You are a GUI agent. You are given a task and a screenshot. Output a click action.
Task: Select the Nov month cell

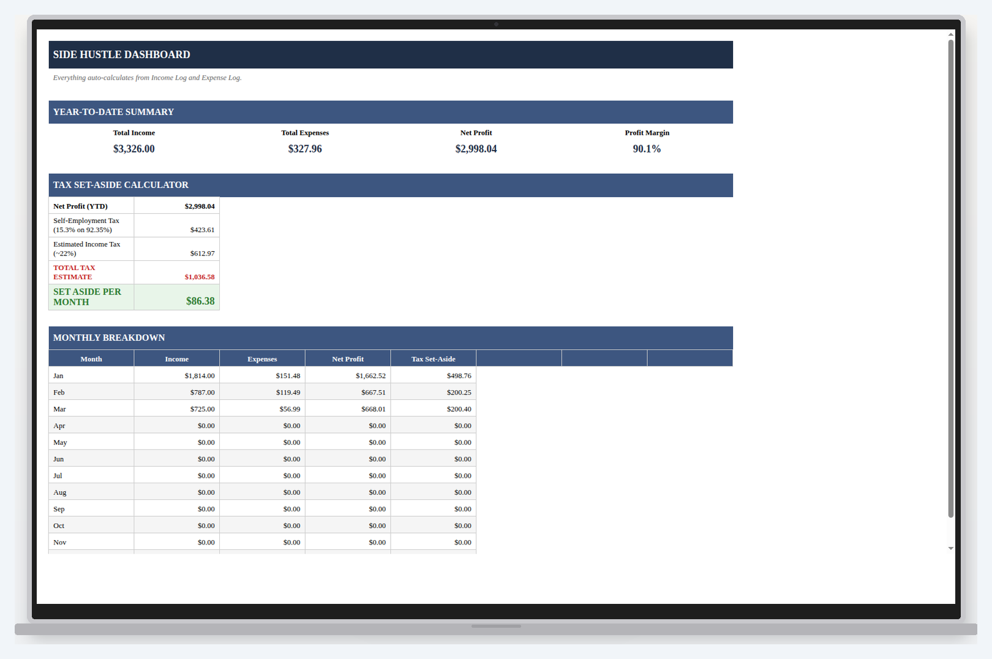[x=91, y=542]
